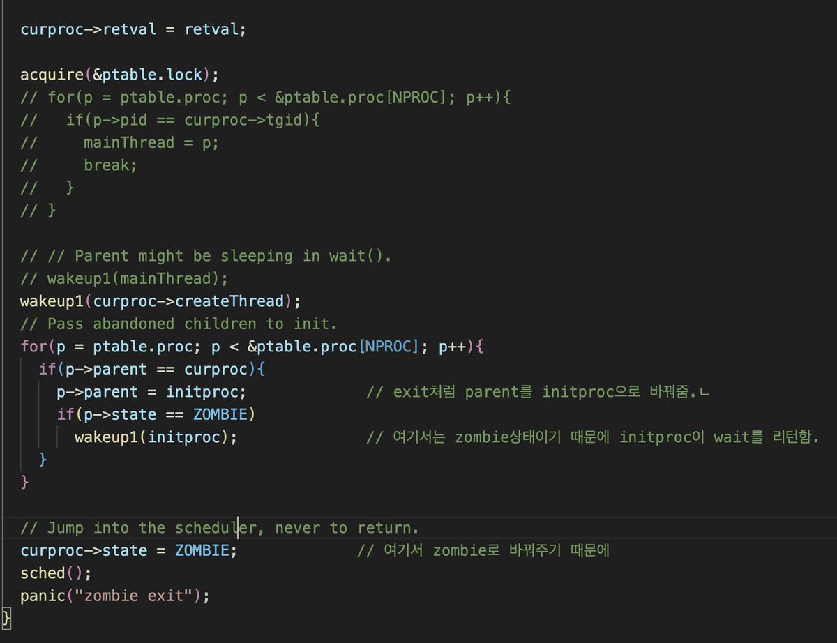Click the wakeup1(curproc->createThread) call
Screen dimensions: 837x643
(x=160, y=301)
